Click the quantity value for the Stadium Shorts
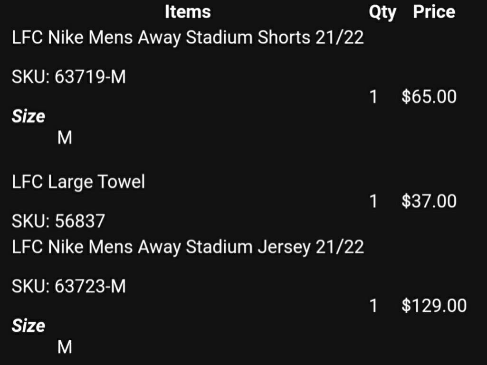 click(373, 97)
